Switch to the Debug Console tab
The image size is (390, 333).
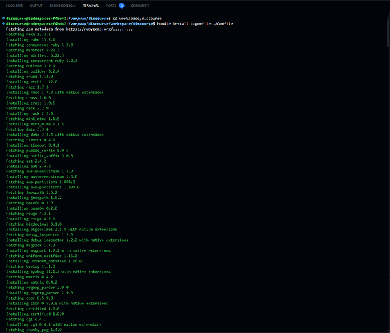63,5
